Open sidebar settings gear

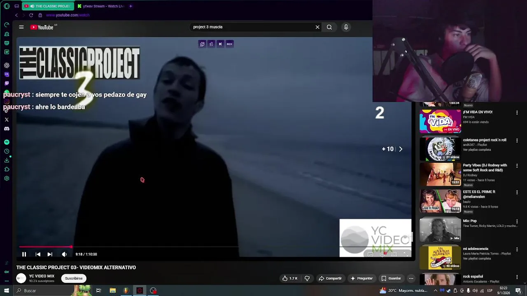pyautogui.click(x=7, y=178)
